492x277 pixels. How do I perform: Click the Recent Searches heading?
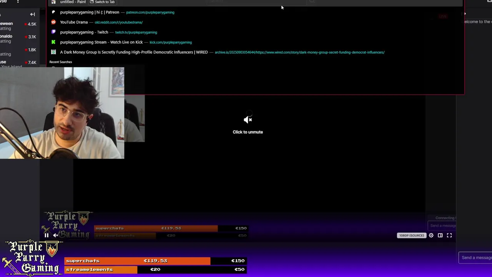[x=61, y=62]
